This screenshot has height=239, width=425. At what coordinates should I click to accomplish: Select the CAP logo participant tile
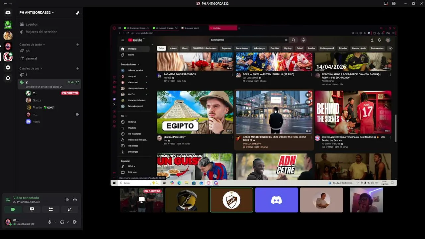point(231,200)
